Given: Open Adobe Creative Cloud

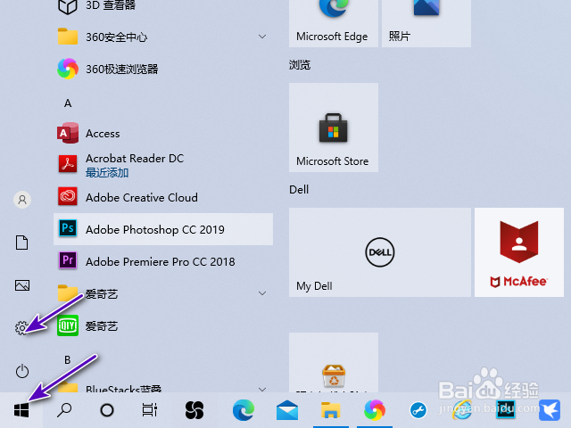Looking at the screenshot, I should (163, 197).
